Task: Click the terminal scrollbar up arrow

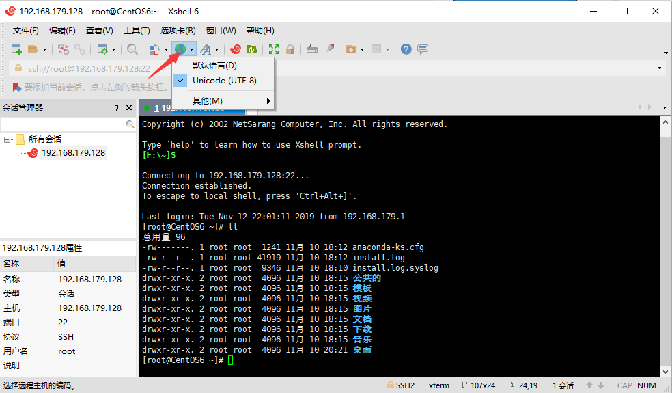Action: 665,122
